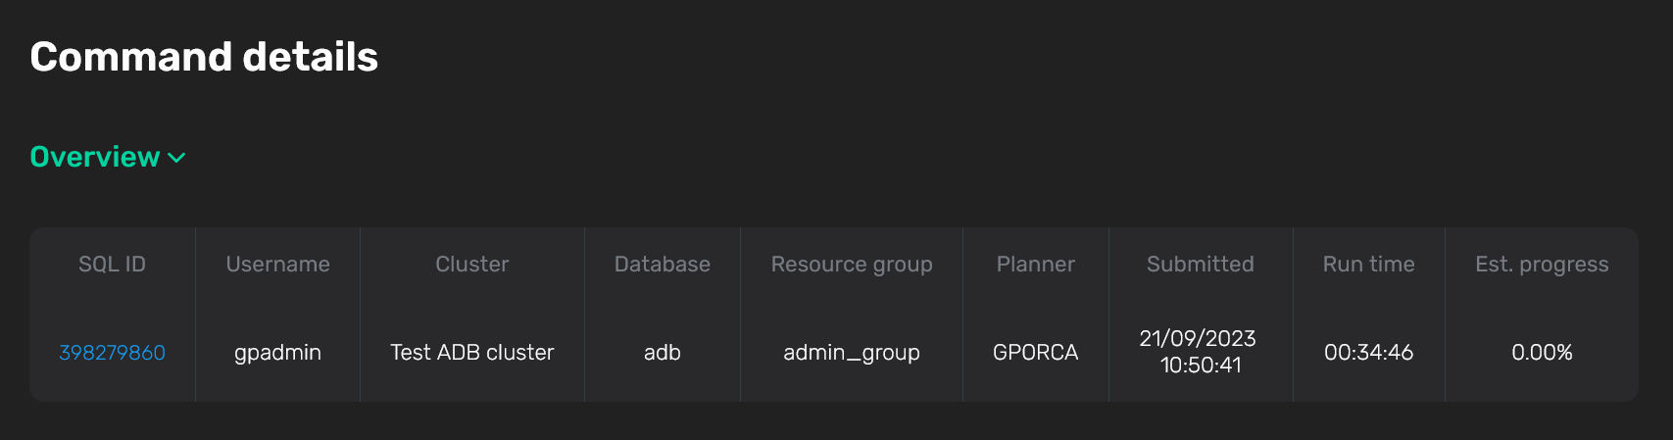Select the adb database value
Screen dimensions: 1673x440
(x=662, y=353)
